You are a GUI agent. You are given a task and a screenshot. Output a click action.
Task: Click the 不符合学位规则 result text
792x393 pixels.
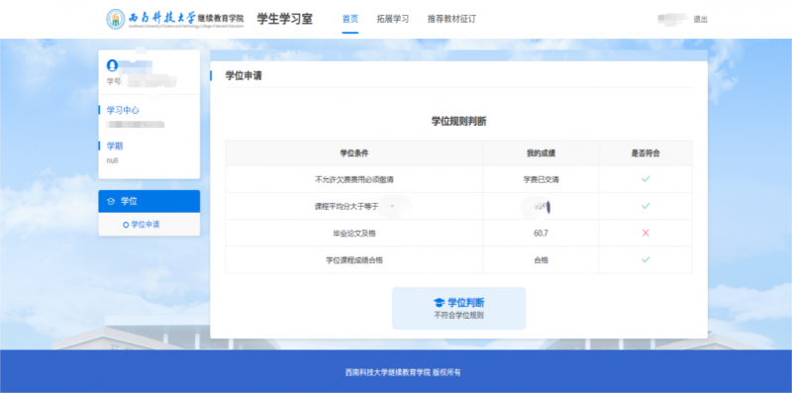tap(458, 315)
